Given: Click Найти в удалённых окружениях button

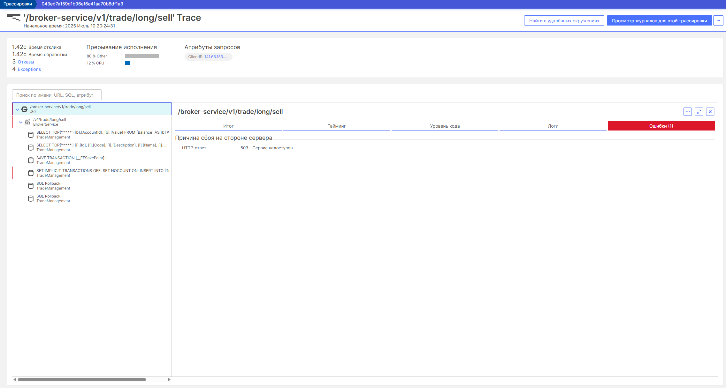Looking at the screenshot, I should point(564,21).
